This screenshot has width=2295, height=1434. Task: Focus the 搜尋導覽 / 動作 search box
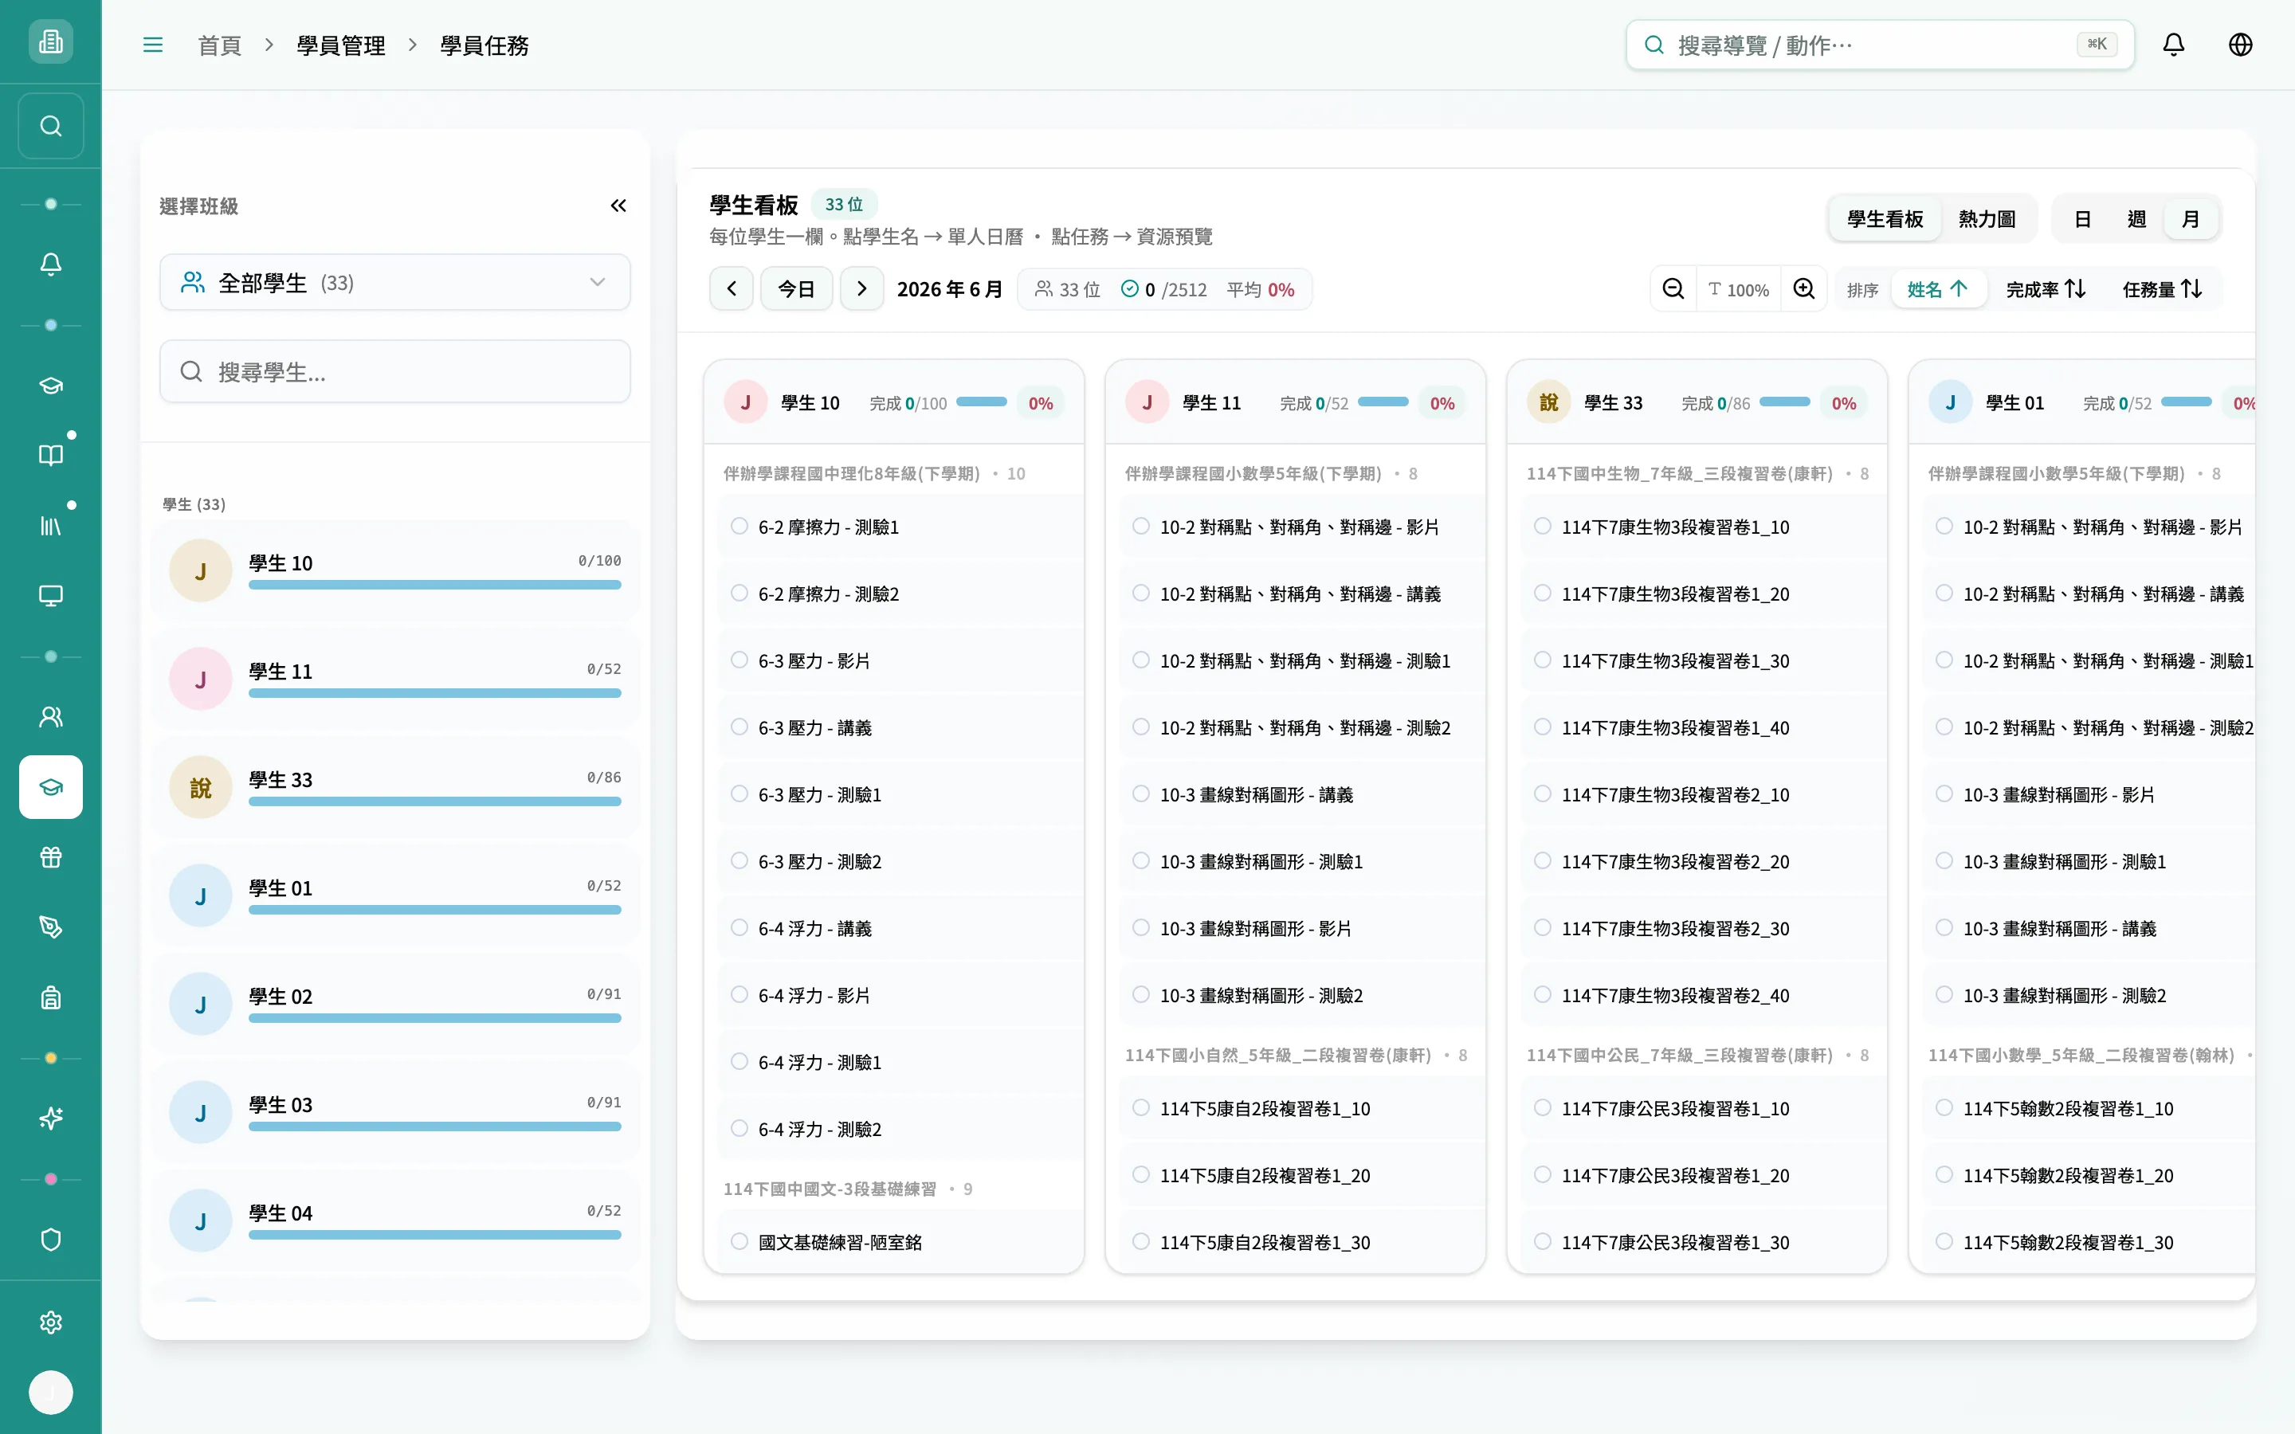pos(1880,45)
